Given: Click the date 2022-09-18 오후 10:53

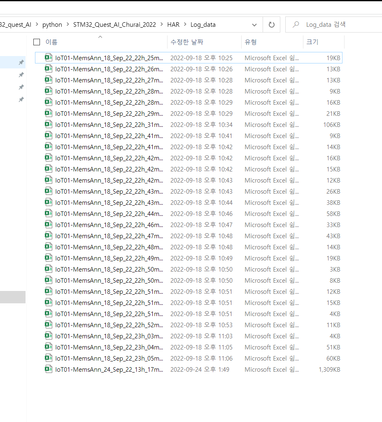Looking at the screenshot, I should pos(201,325).
